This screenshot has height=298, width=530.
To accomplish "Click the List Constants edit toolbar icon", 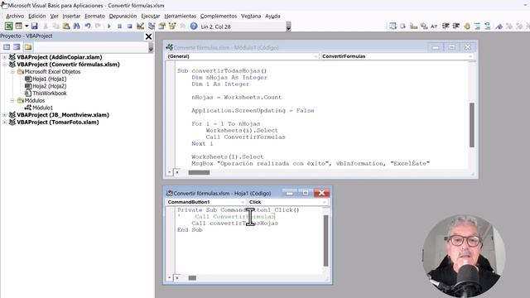I will coord(403,26).
